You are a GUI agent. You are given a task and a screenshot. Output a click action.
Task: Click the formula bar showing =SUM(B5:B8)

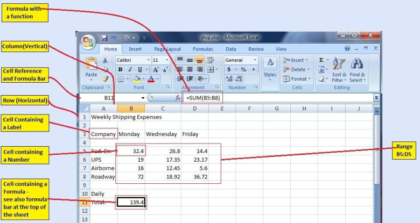(x=277, y=98)
